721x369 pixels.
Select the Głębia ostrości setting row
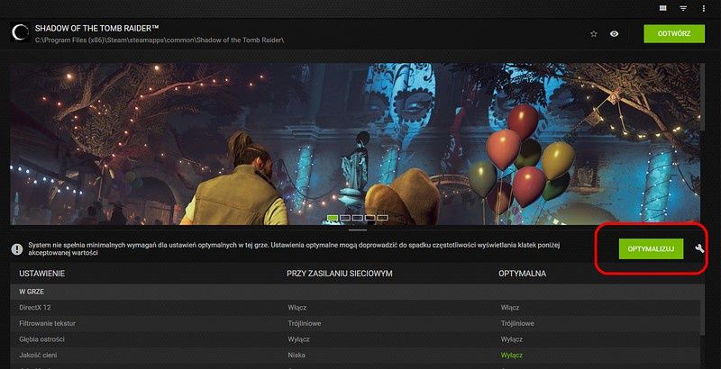point(355,339)
